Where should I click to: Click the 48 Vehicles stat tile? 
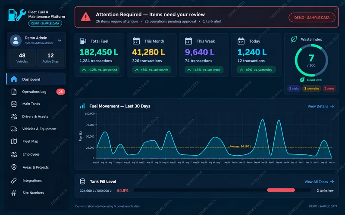point(22,58)
